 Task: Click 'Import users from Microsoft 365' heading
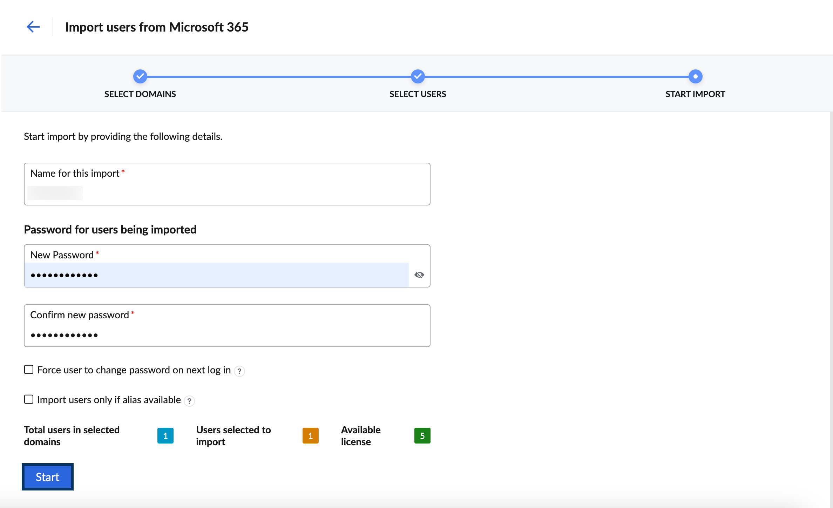pos(157,27)
